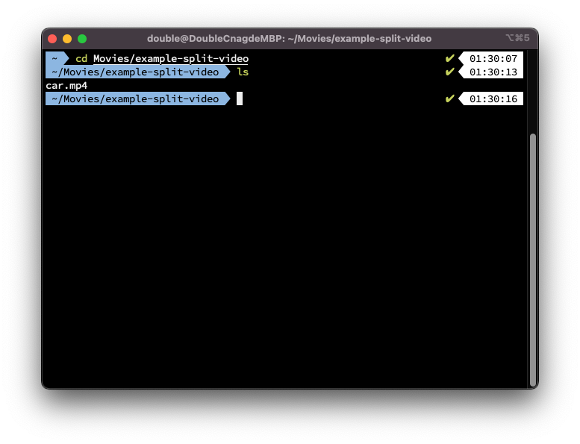The image size is (580, 444).
Task: Click the green checkmark beside 01:30:16
Action: pyautogui.click(x=449, y=99)
